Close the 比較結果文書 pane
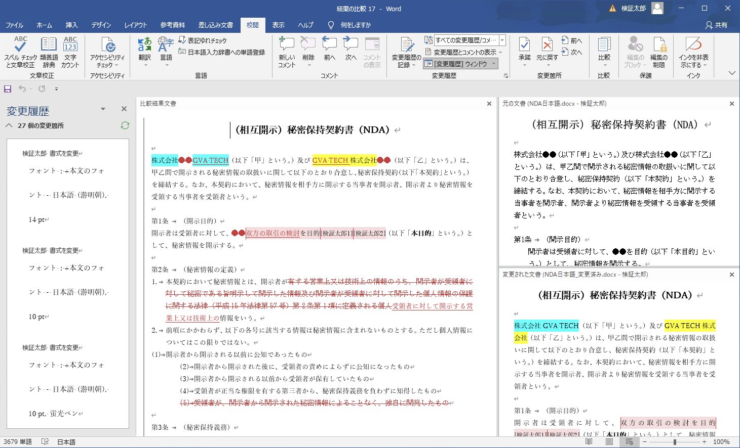 coord(489,104)
